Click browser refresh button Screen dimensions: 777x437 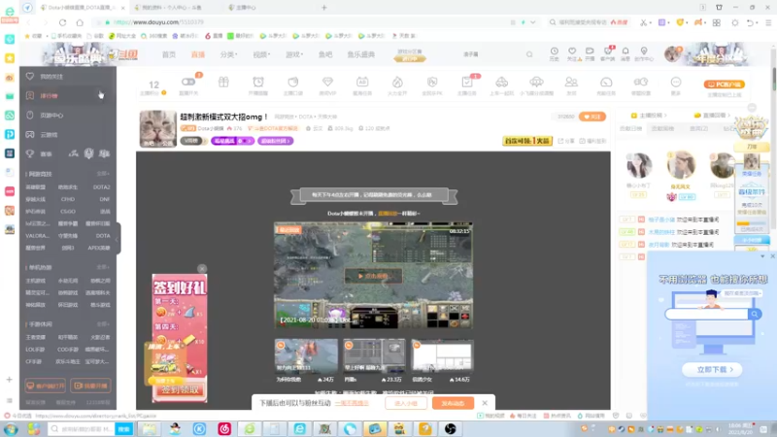pos(62,22)
